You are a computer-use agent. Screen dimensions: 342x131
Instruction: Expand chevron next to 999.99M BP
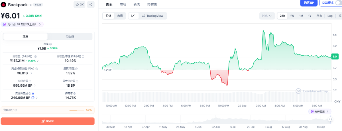pos(35,86)
